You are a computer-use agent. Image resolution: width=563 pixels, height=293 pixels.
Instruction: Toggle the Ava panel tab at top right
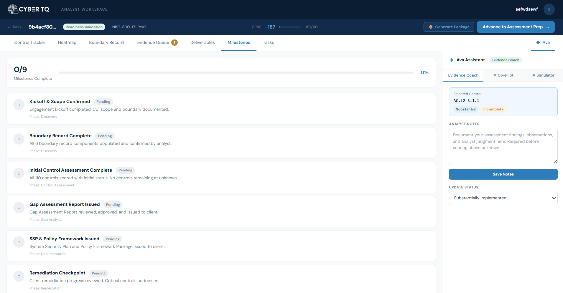tap(543, 43)
